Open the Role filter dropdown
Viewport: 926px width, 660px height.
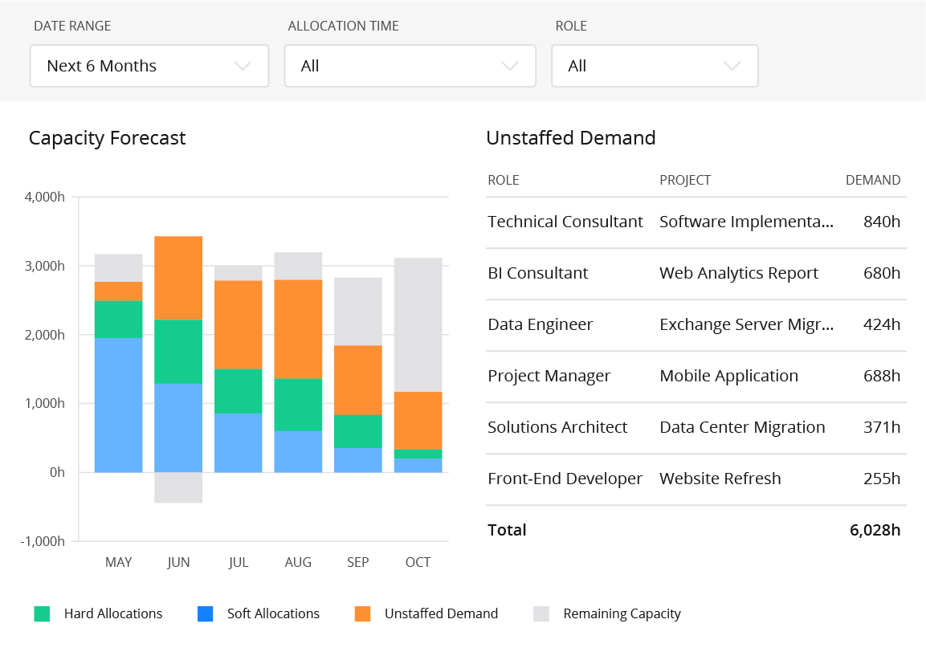pos(655,66)
